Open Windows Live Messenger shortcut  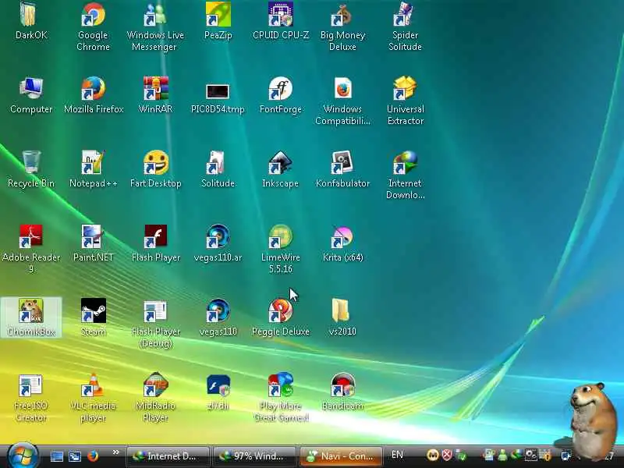coord(155,16)
